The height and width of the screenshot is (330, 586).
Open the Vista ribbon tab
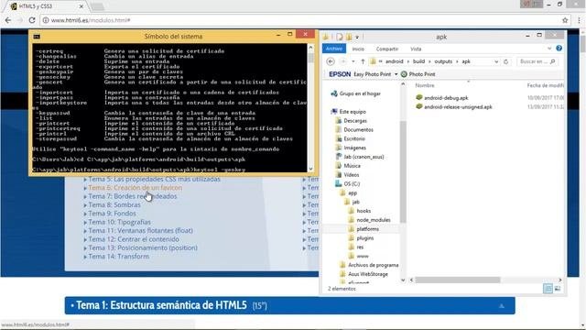[416, 49]
